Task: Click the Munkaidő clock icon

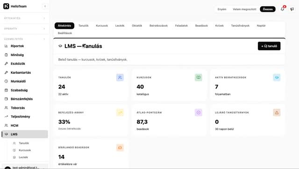Action: coord(6,81)
